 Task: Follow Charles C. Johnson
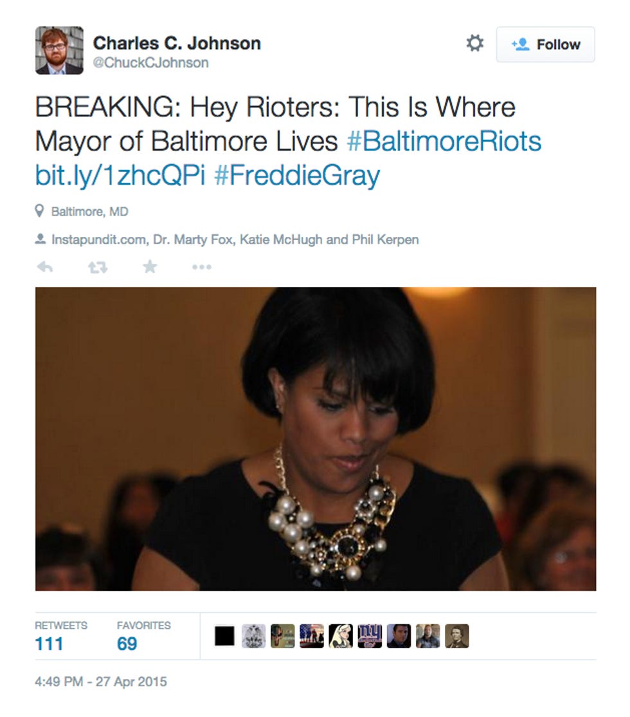(546, 44)
